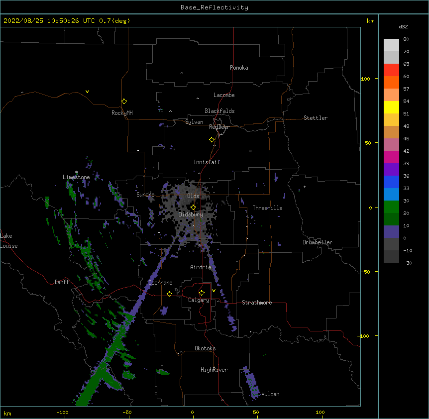Click the -100 tick label on bottom axis
Image resolution: width=429 pixels, height=419 pixels.
[x=62, y=412]
